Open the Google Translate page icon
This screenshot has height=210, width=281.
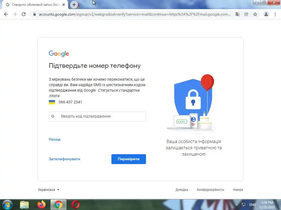237,14
